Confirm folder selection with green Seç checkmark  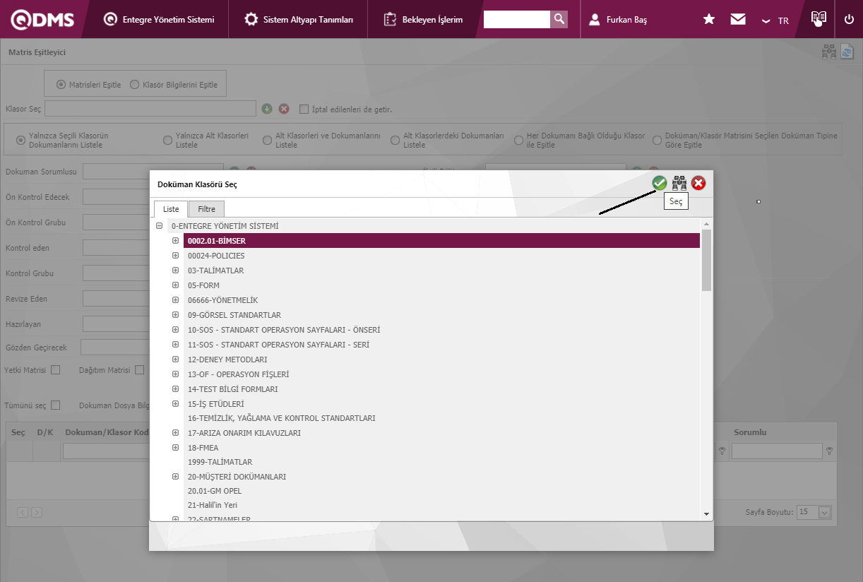tap(659, 184)
